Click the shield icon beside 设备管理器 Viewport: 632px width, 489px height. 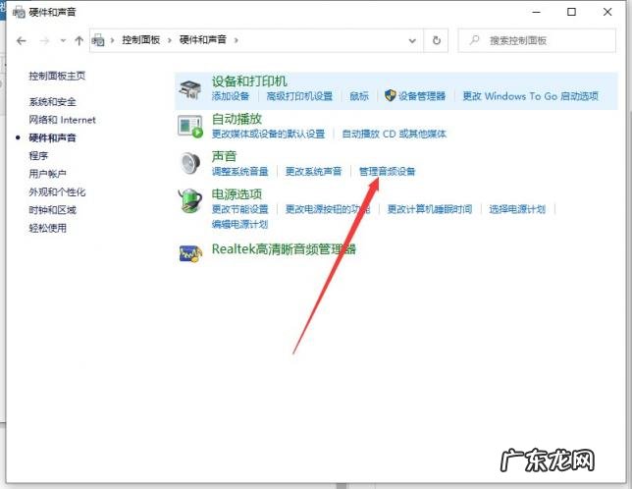point(391,95)
